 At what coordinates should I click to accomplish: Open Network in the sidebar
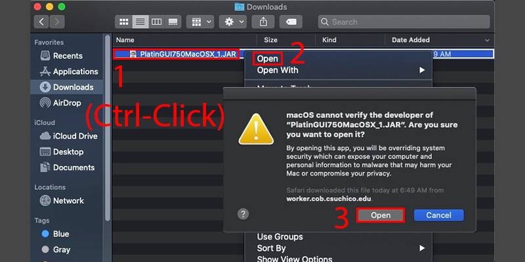(x=66, y=200)
